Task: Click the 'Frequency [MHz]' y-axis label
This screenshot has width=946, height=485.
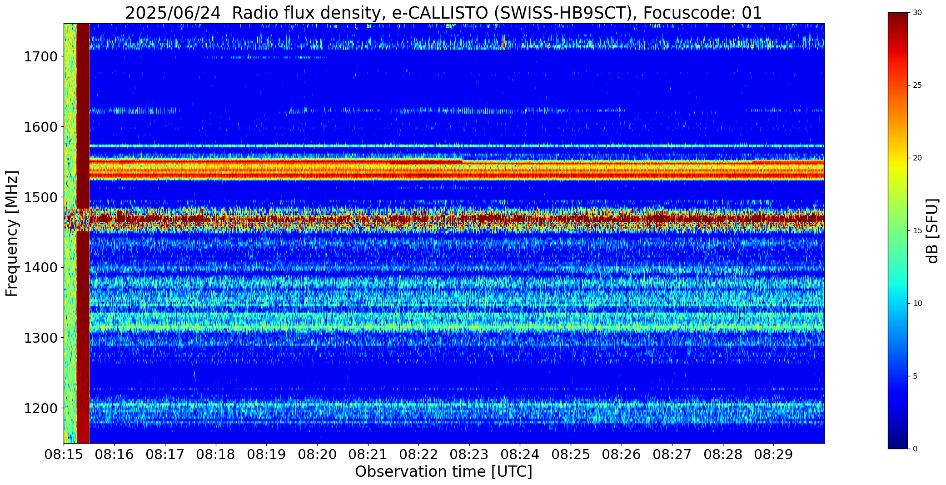Action: (x=12, y=233)
